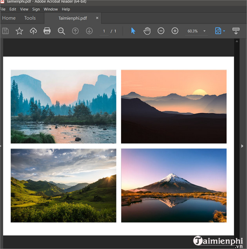Open the zoom percentage dropdown arrow
The image size is (247, 249).
(205, 31)
